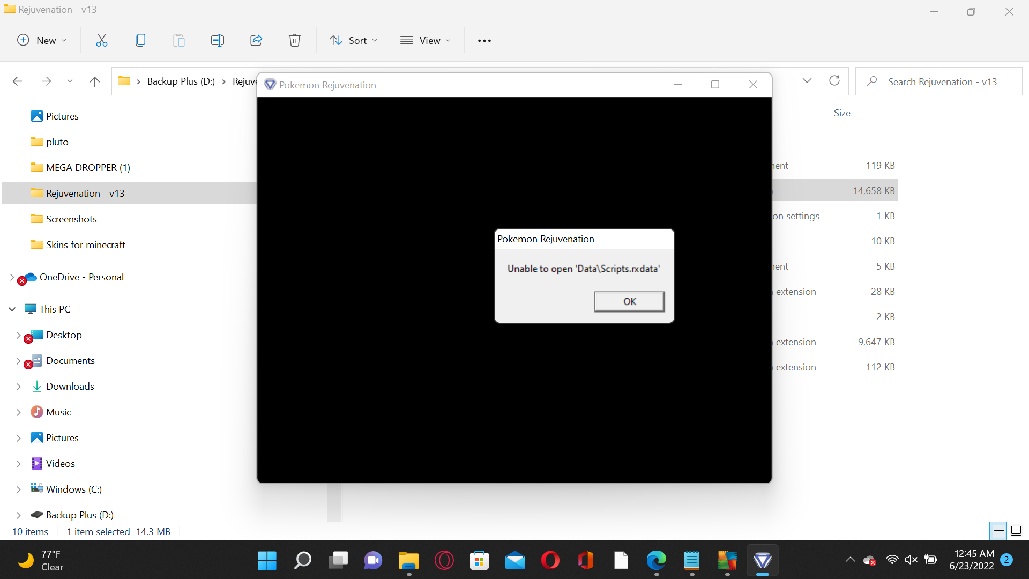The width and height of the screenshot is (1029, 579).
Task: Open the pluto folder
Action: pos(57,142)
